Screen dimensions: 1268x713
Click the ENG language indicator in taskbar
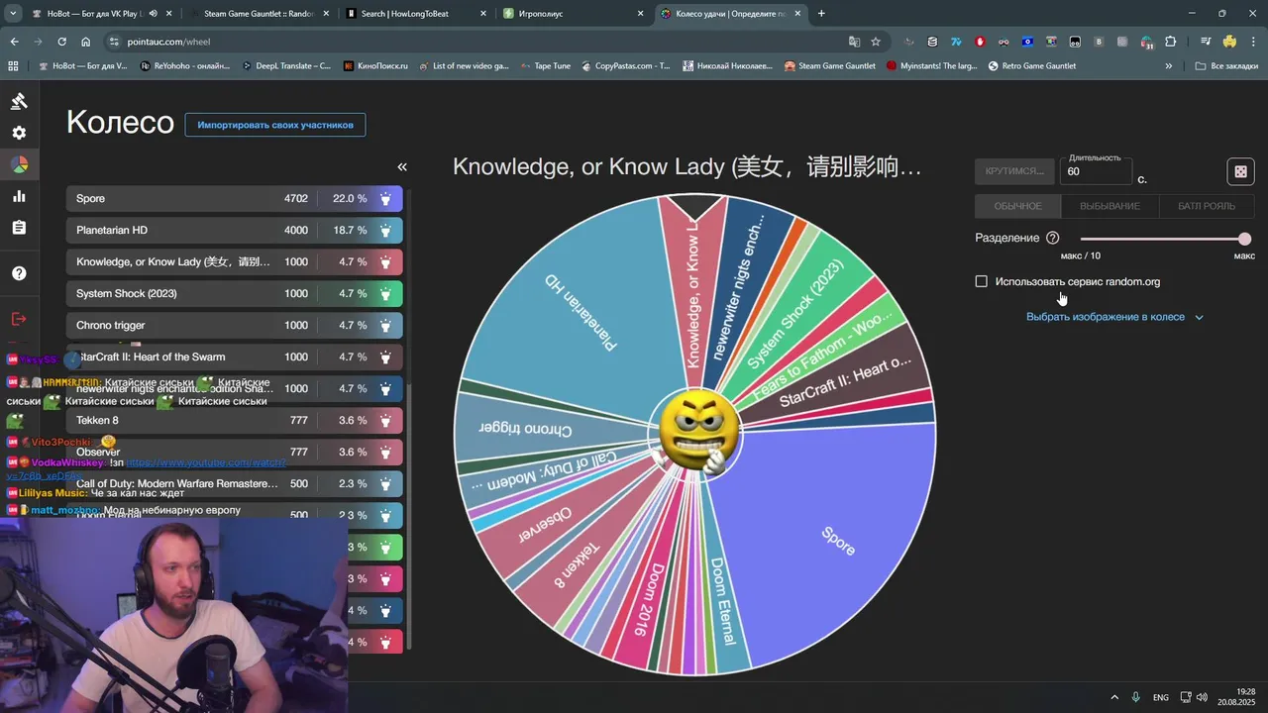[1161, 697]
